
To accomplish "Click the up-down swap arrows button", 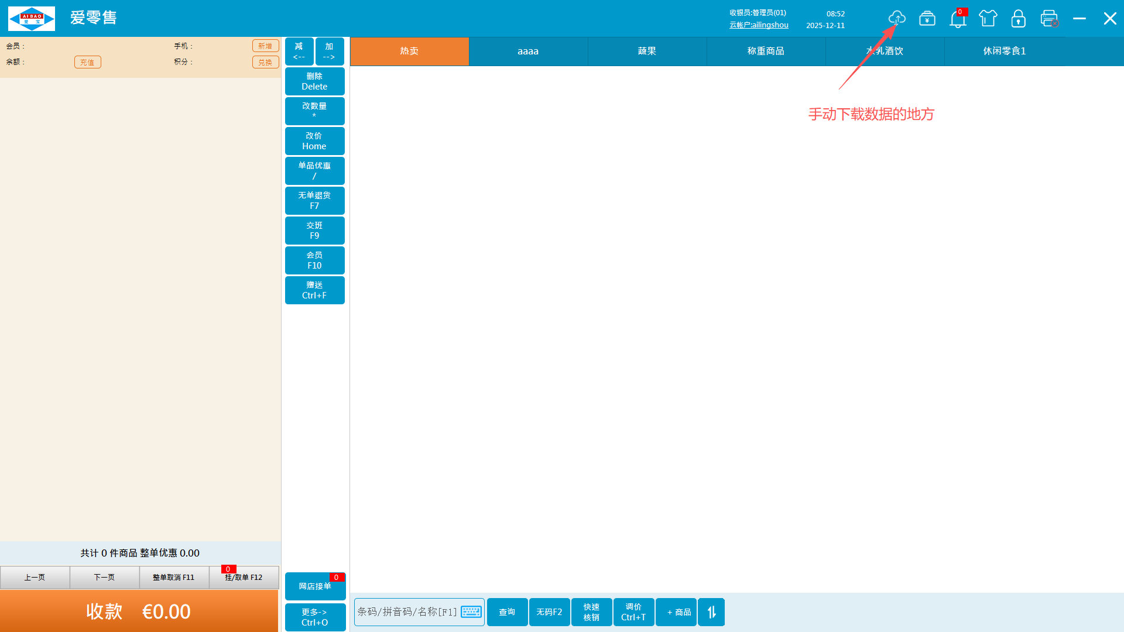I will (711, 612).
